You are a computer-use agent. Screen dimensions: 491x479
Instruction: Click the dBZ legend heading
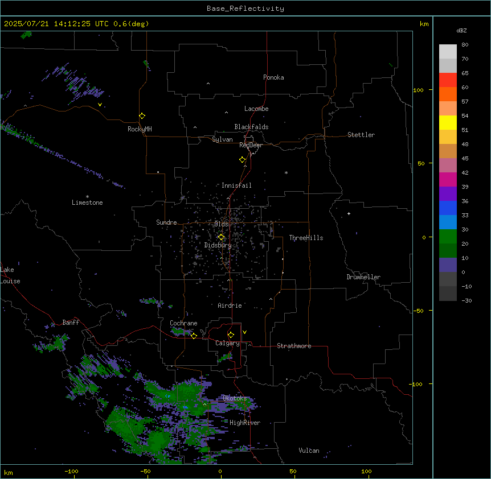[461, 31]
